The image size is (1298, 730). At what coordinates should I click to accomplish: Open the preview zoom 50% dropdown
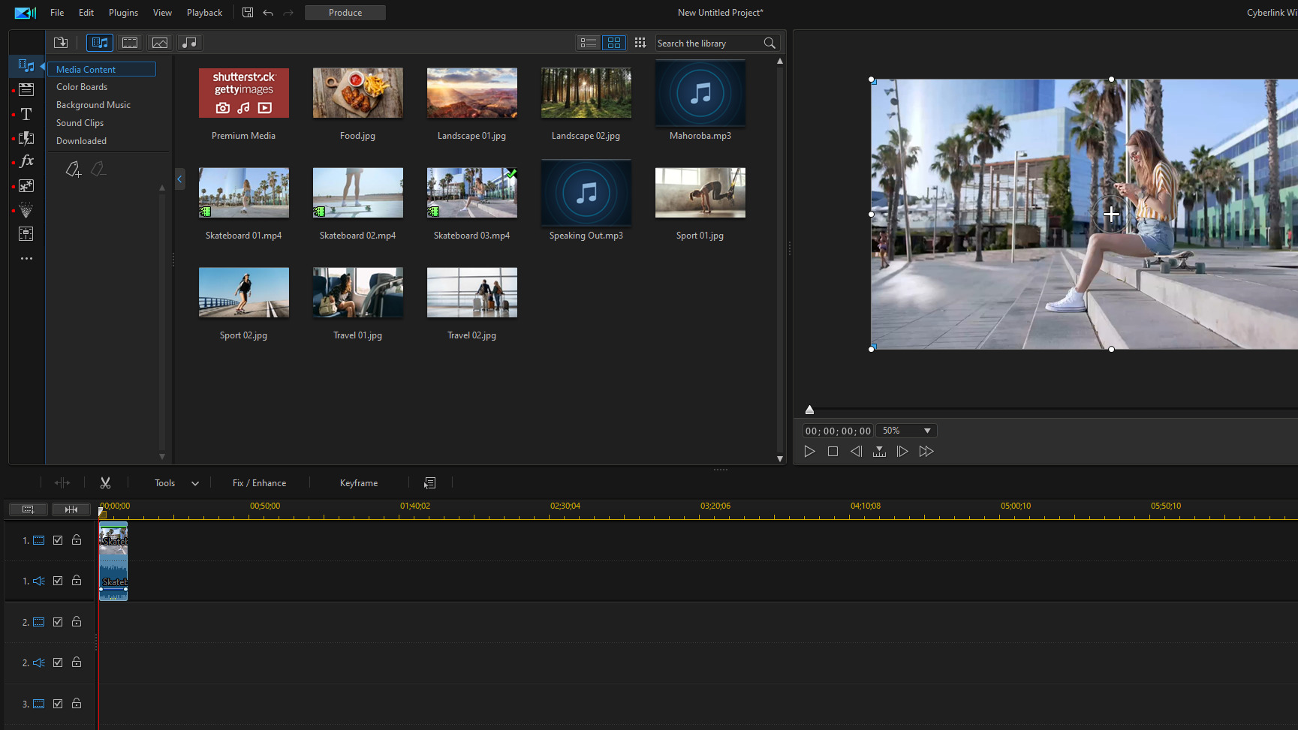point(905,430)
